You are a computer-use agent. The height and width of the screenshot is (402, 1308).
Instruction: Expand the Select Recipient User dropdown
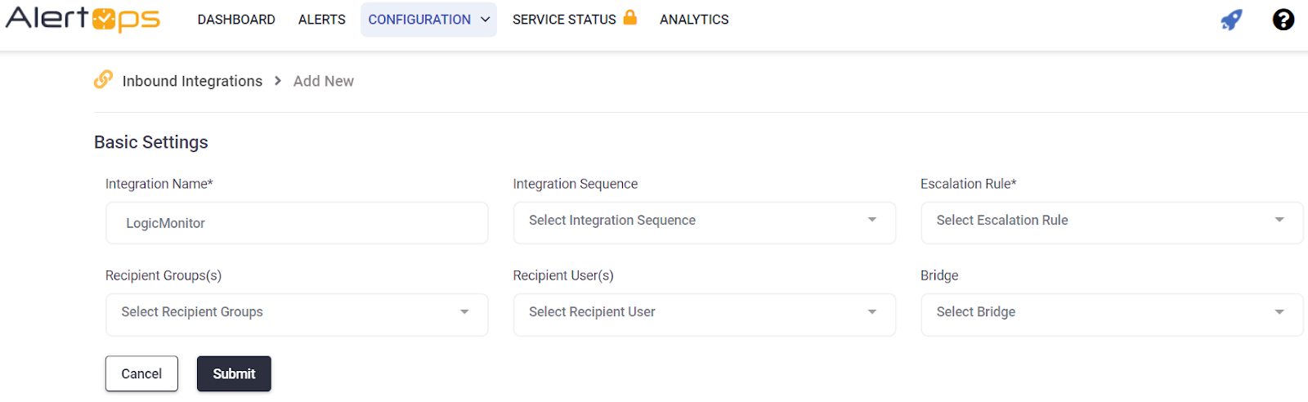704,313
